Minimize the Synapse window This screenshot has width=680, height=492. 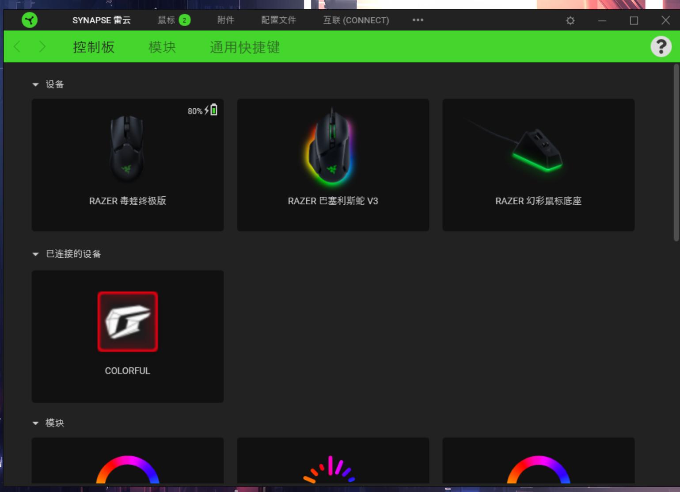click(602, 20)
